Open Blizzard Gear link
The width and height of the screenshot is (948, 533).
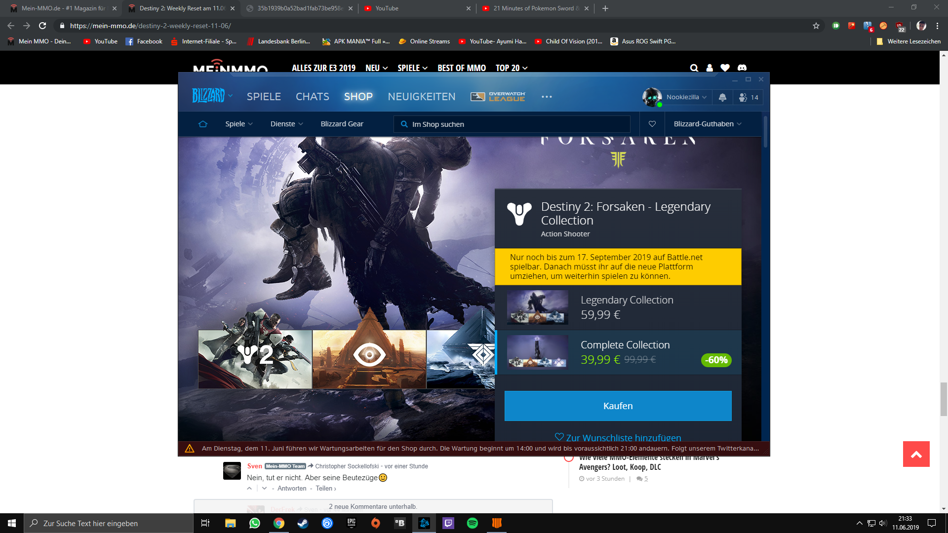pyautogui.click(x=342, y=124)
